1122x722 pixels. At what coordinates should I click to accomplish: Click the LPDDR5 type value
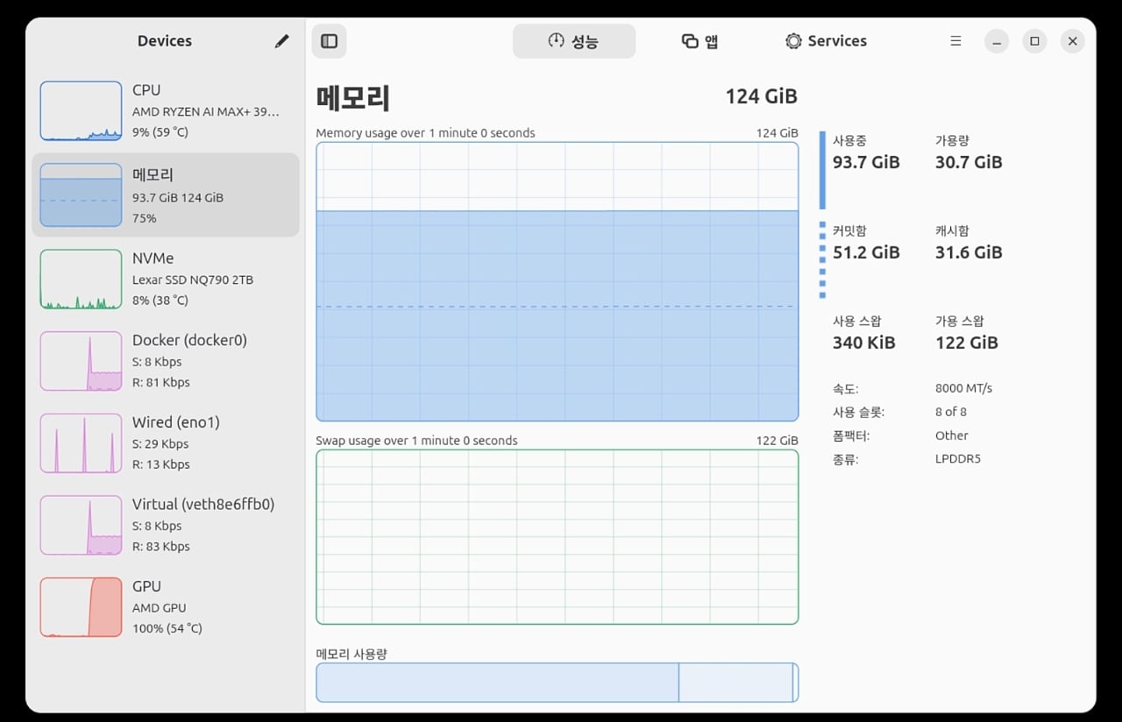coord(958,459)
